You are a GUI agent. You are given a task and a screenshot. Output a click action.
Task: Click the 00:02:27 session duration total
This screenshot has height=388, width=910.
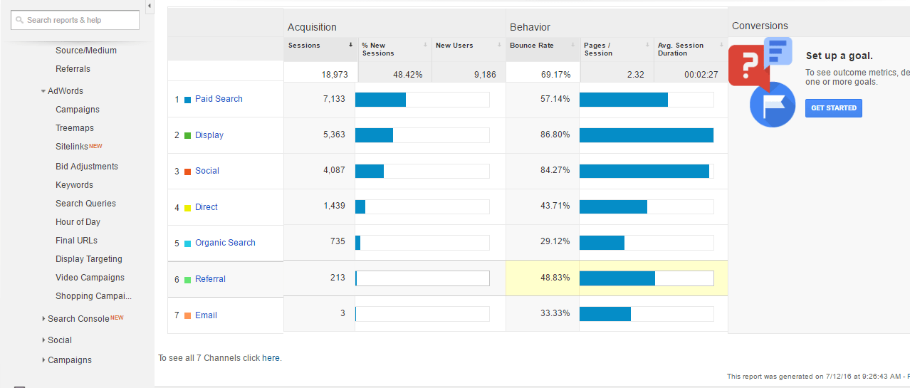[701, 74]
